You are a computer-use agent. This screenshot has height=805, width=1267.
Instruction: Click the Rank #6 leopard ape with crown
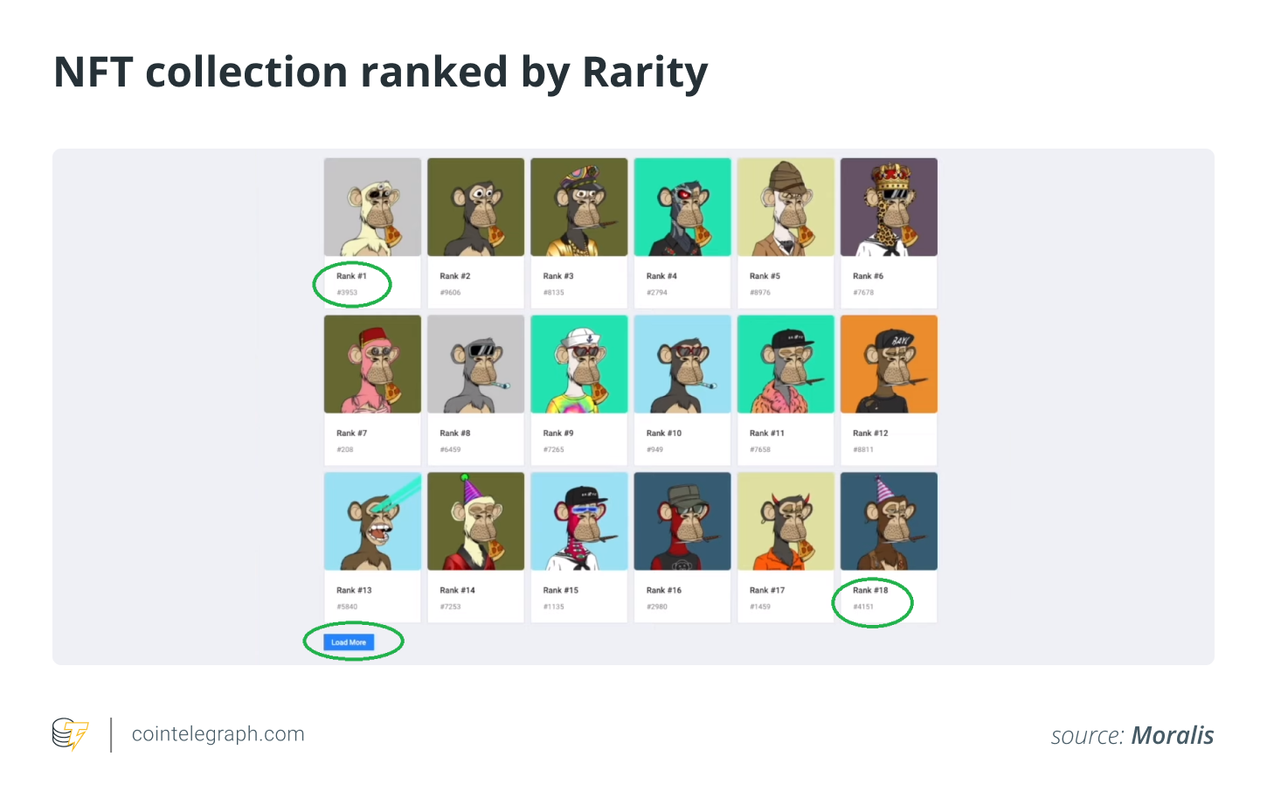pyautogui.click(x=889, y=207)
